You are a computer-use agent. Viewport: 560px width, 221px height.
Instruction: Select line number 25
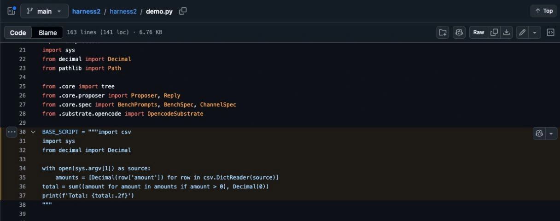23,87
